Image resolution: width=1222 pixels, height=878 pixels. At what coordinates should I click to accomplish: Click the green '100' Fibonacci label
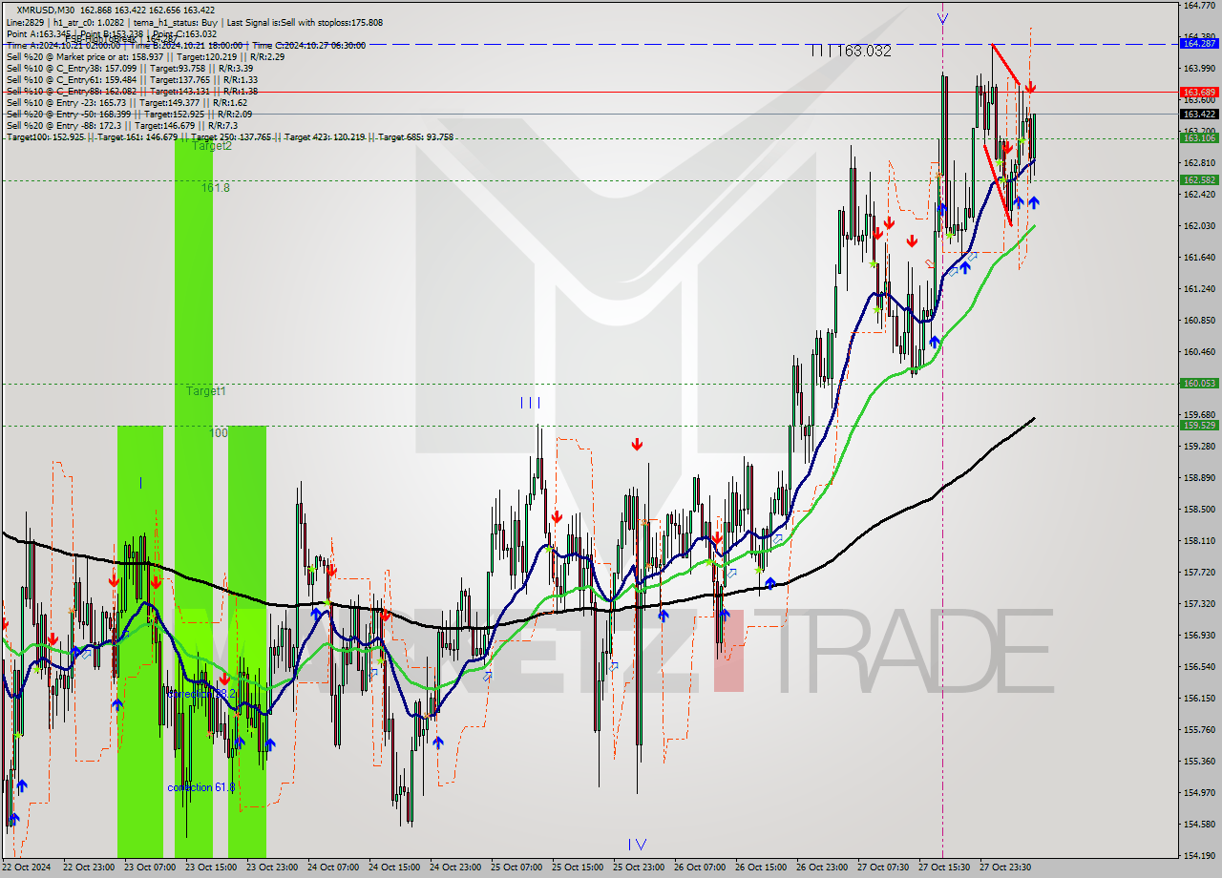coord(220,433)
